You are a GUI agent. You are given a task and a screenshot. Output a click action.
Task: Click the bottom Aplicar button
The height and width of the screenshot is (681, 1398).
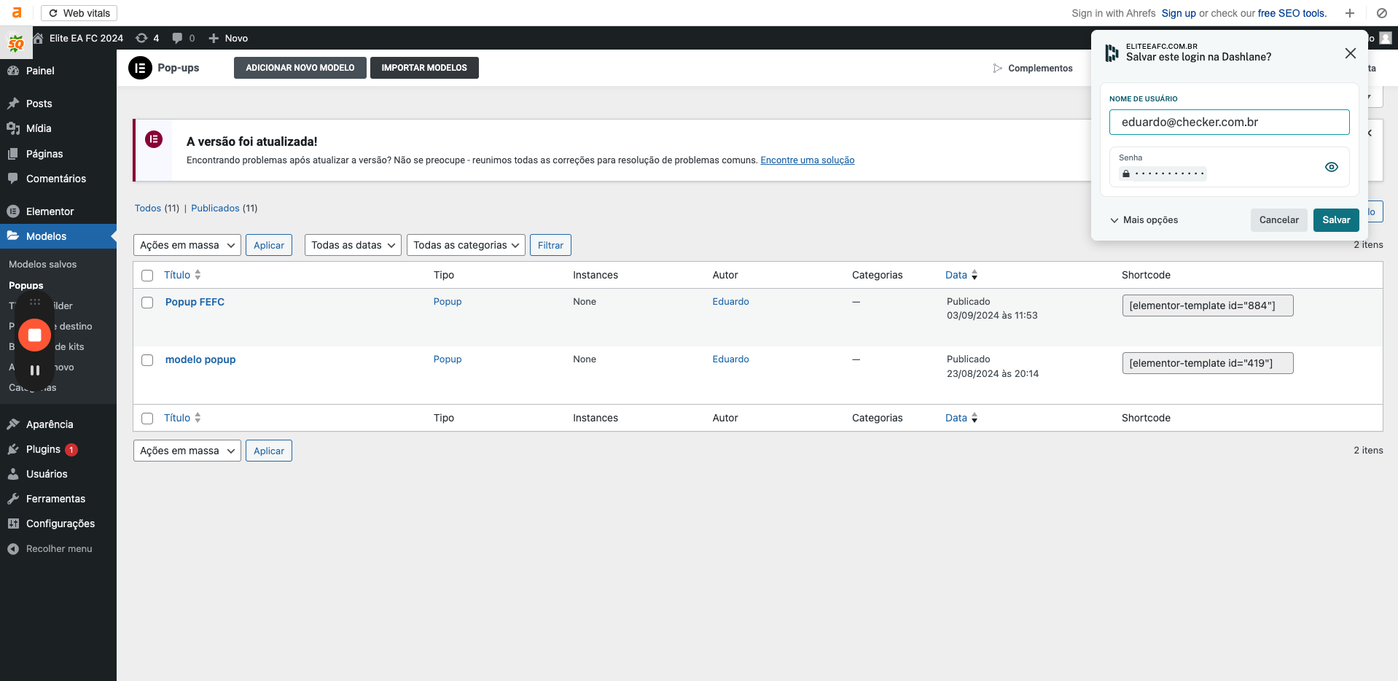[269, 451]
